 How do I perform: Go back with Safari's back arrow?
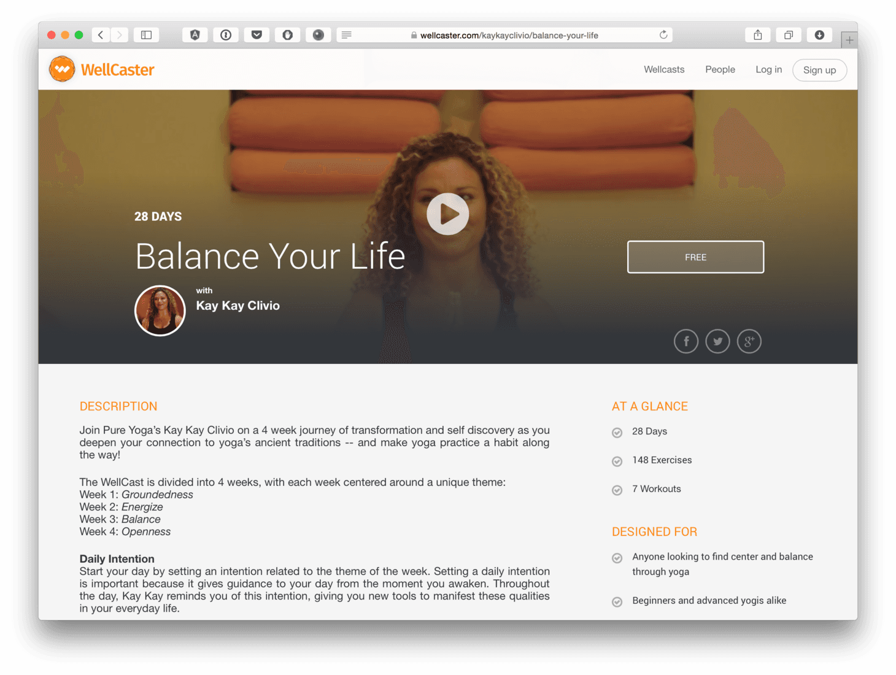click(101, 35)
